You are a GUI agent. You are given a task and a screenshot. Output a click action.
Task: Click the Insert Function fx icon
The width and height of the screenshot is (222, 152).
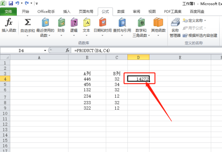click(x=9, y=22)
